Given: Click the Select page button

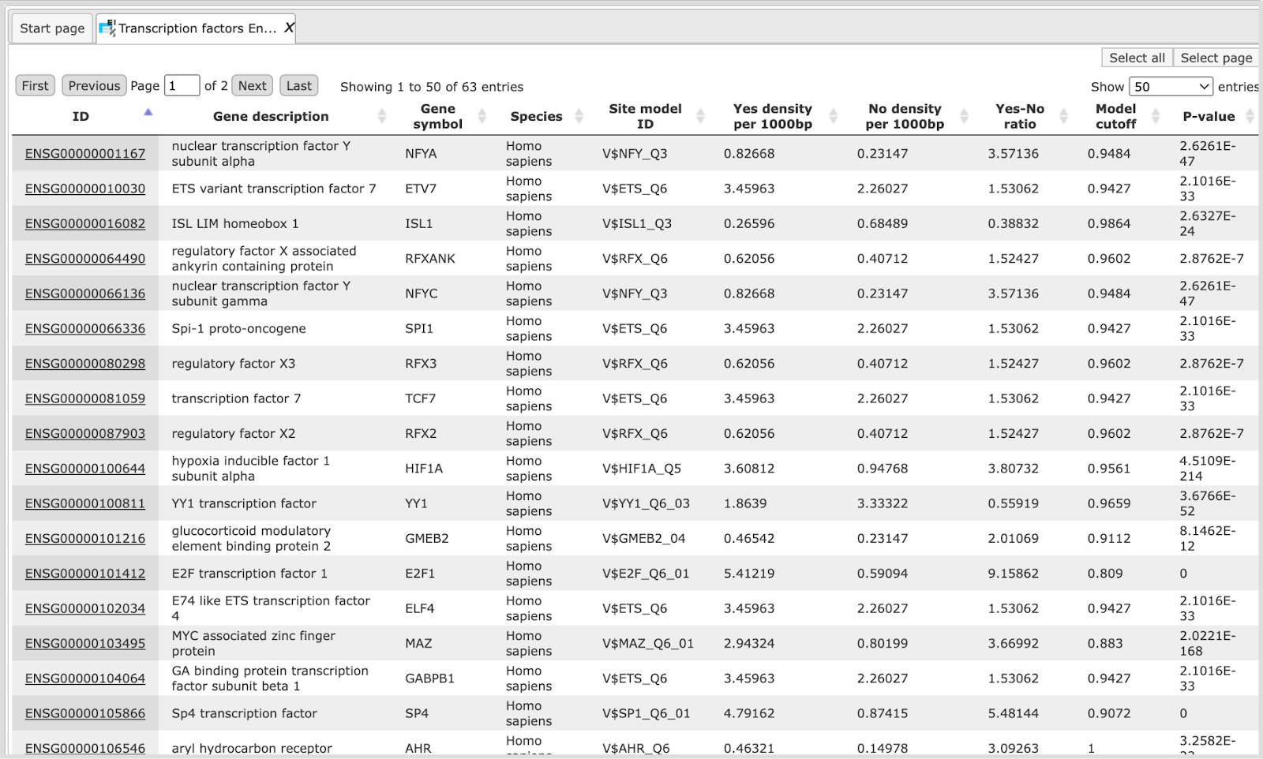Looking at the screenshot, I should (1216, 58).
